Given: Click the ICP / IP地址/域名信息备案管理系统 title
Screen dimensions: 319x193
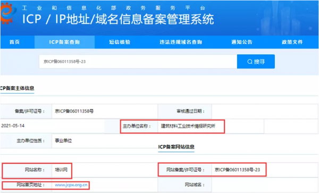Looking at the screenshot, I should tap(118, 19).
